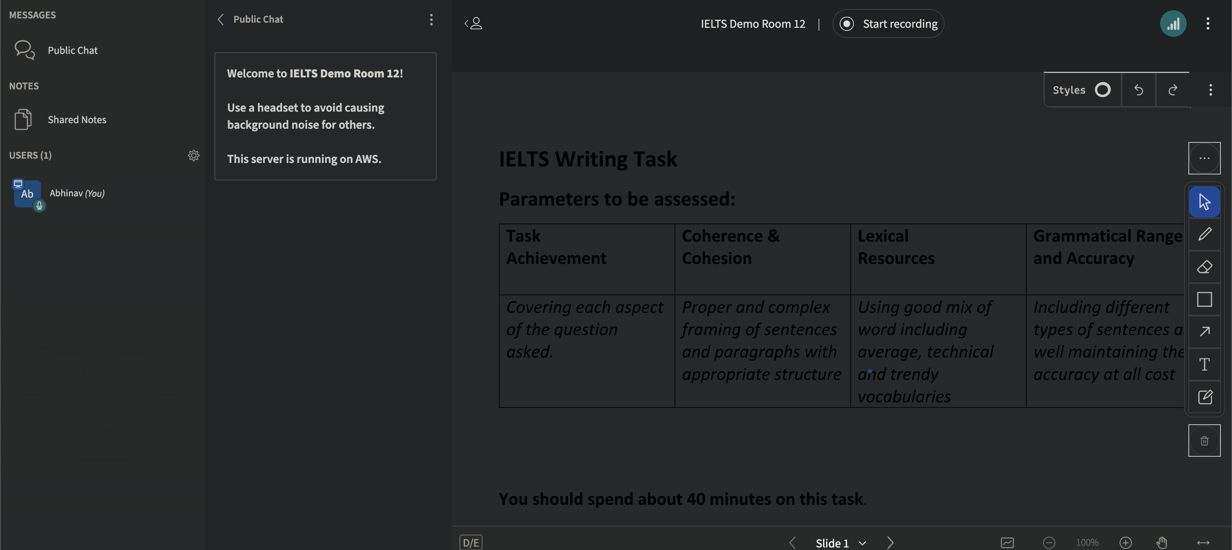Toggle Start recording for the session
Screen dimensions: 1232x550
click(888, 23)
